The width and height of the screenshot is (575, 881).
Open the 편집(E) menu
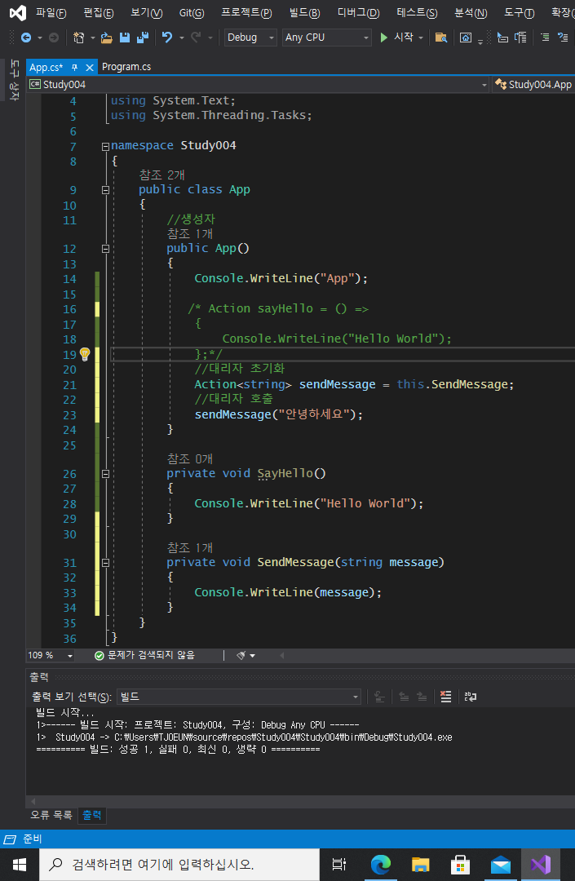(x=98, y=12)
